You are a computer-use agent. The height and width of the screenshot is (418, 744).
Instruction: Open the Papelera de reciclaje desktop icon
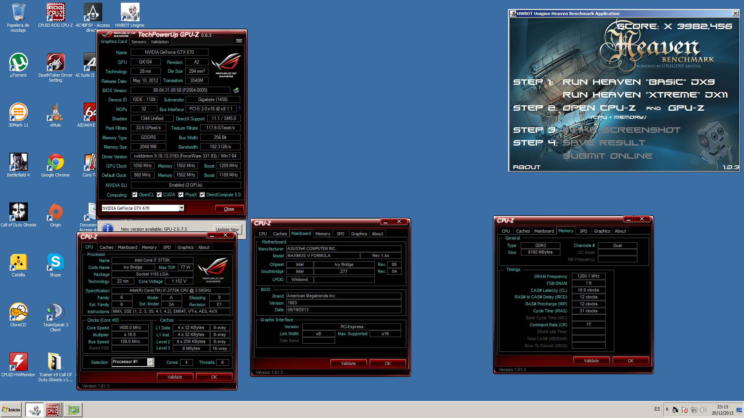pyautogui.click(x=18, y=17)
